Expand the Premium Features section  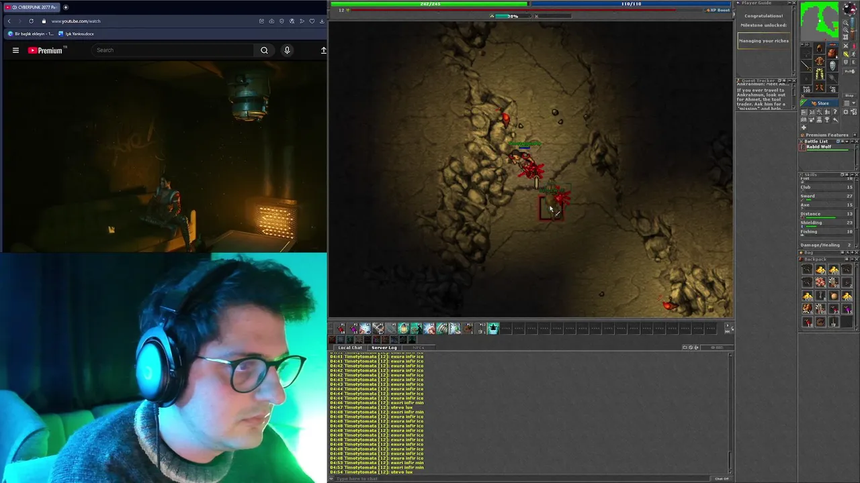[x=855, y=135]
